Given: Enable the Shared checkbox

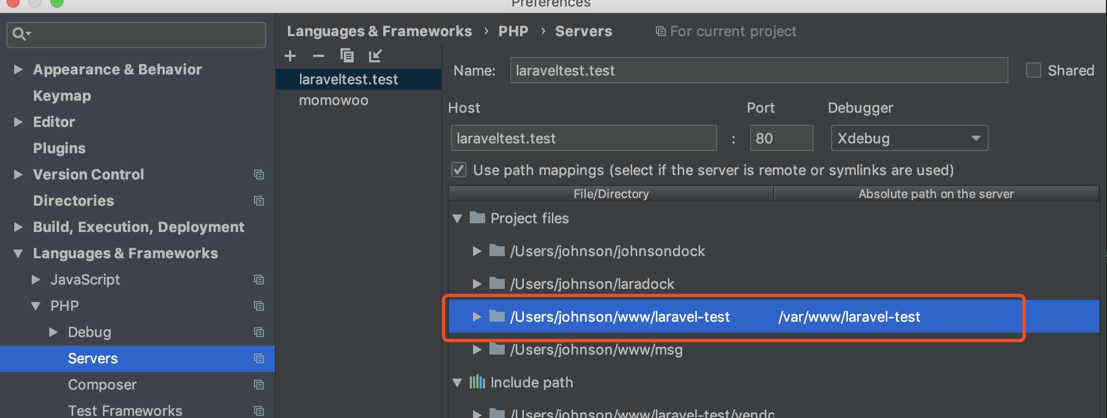Looking at the screenshot, I should [1033, 71].
